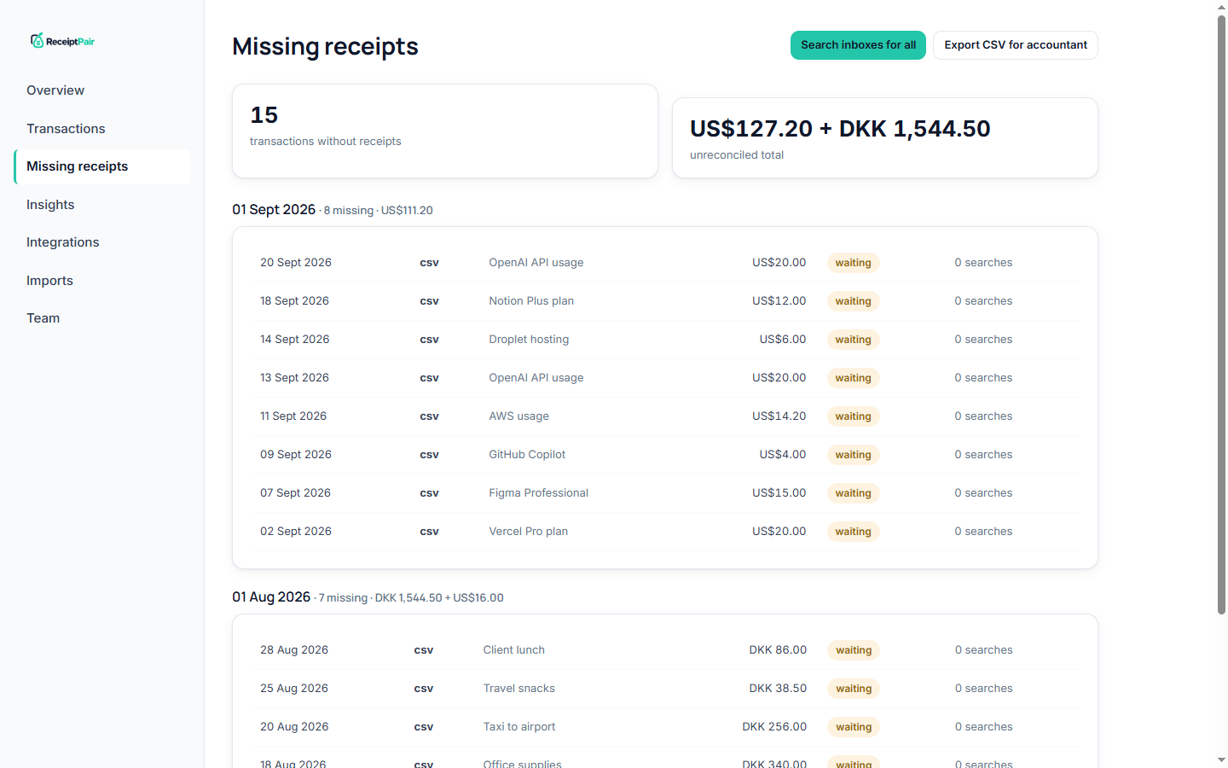Click the 01 Sept 2026 group heading

pos(274,210)
